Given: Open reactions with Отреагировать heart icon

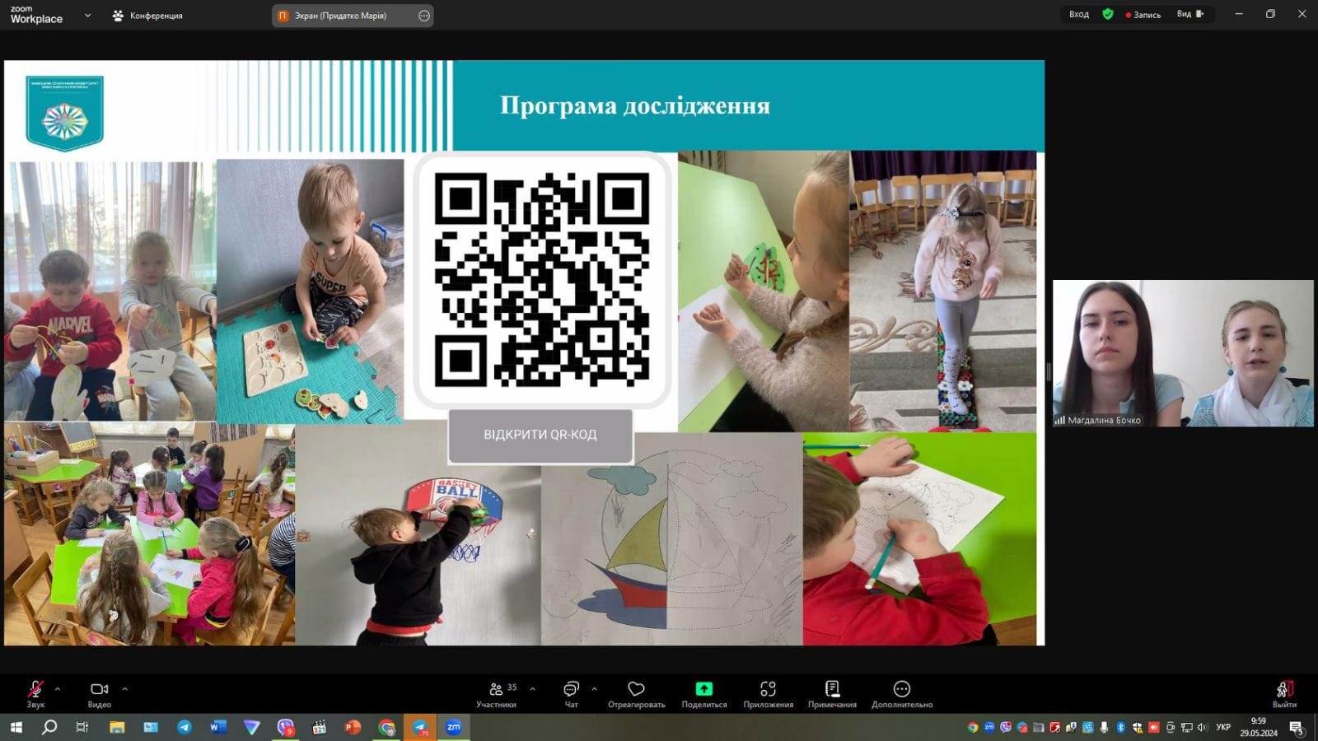Looking at the screenshot, I should tap(636, 693).
